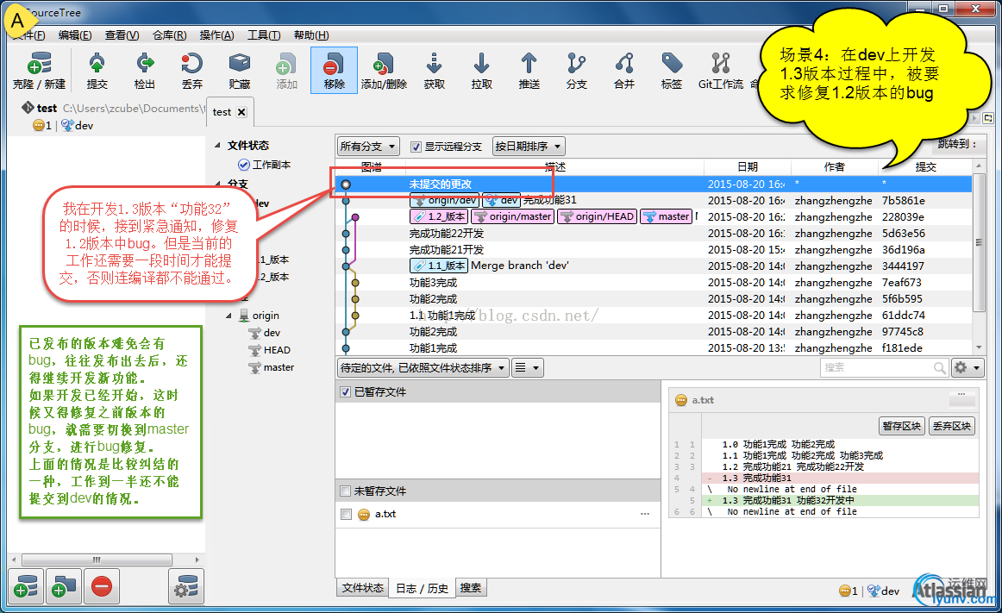Open the Help (帮助) menu

pyautogui.click(x=311, y=35)
